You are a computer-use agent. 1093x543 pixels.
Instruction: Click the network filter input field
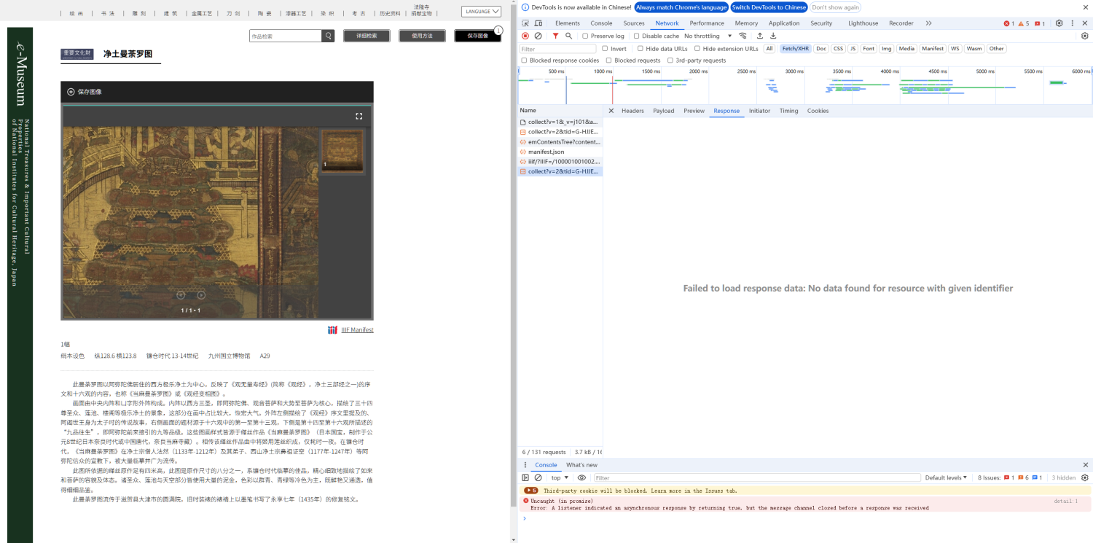557,49
